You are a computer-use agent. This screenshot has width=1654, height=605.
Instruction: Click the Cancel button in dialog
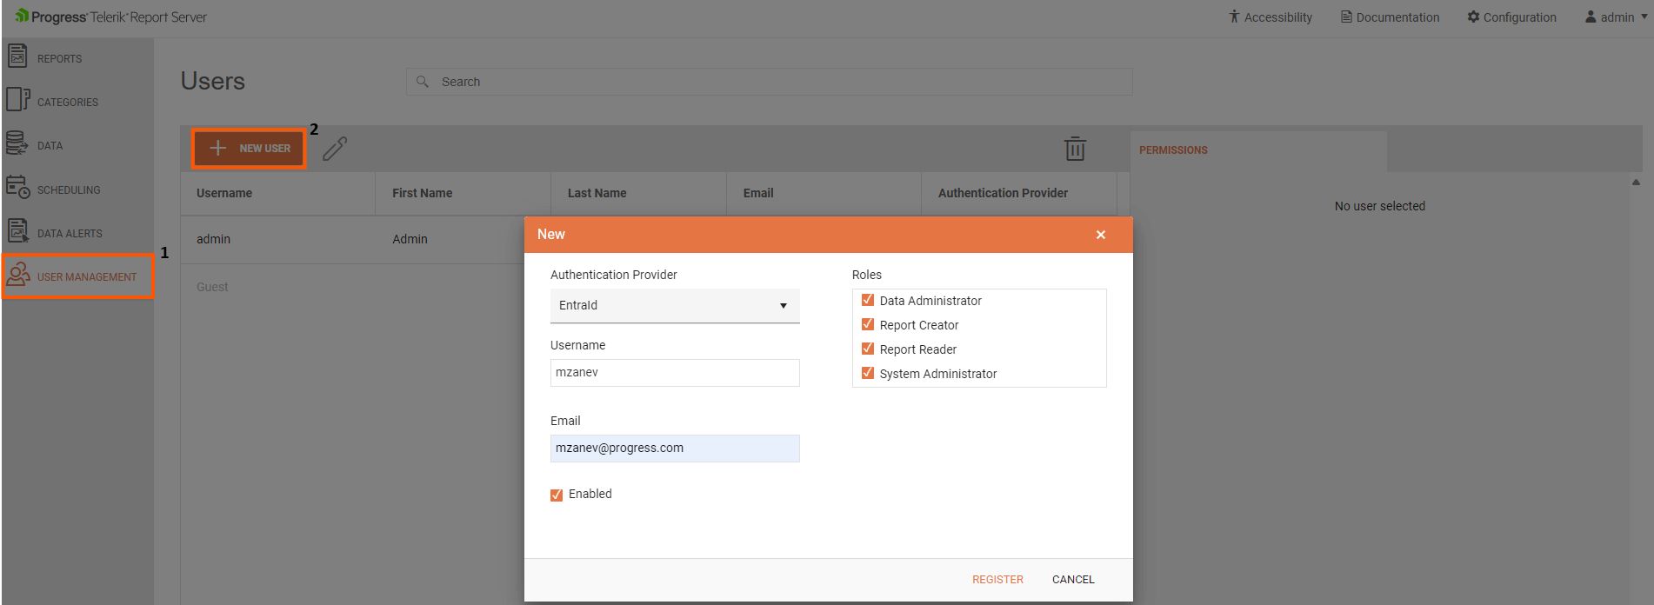tap(1073, 580)
